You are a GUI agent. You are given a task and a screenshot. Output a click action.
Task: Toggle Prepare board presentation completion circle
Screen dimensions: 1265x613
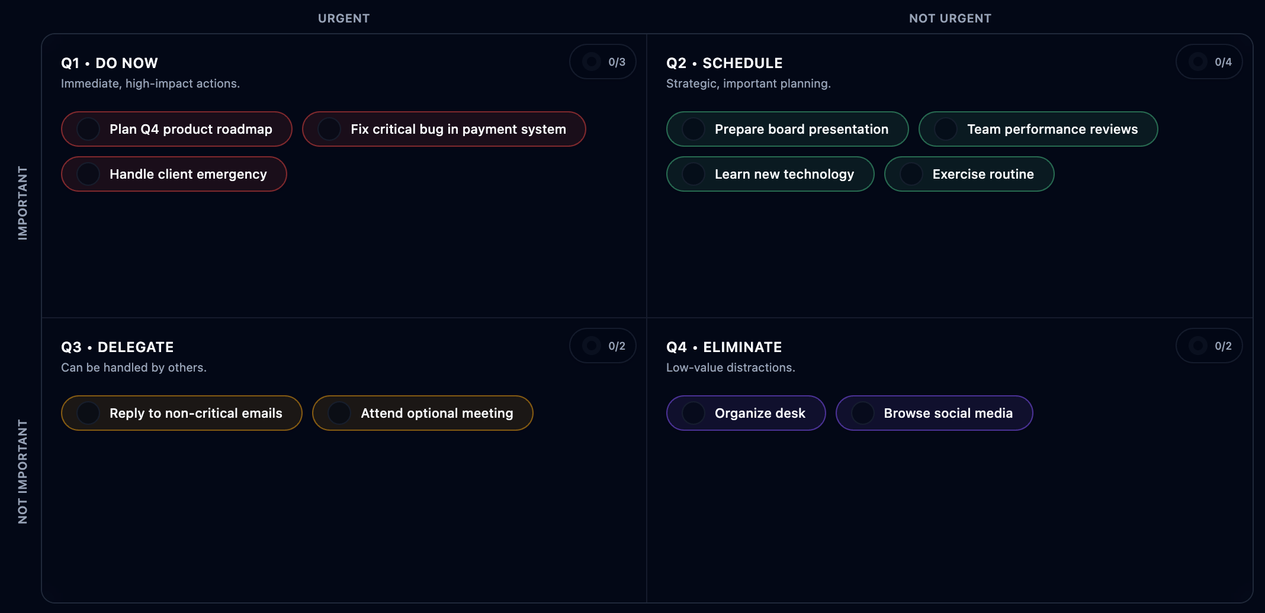[693, 129]
